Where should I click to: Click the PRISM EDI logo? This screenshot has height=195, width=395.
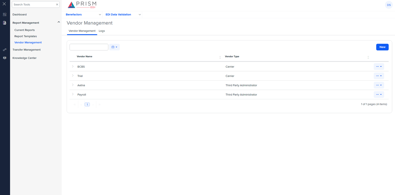[82, 5]
